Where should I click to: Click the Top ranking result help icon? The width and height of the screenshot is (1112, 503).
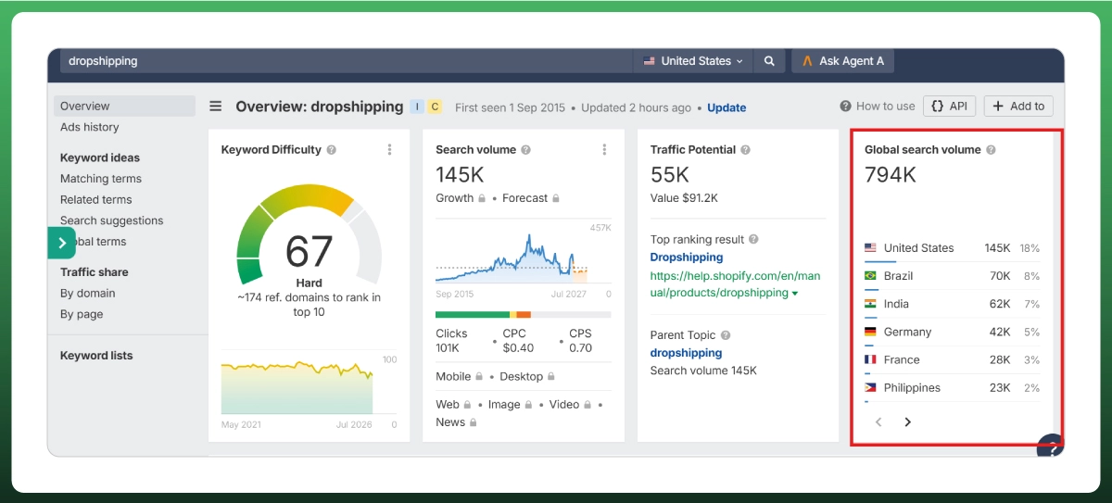coord(753,239)
